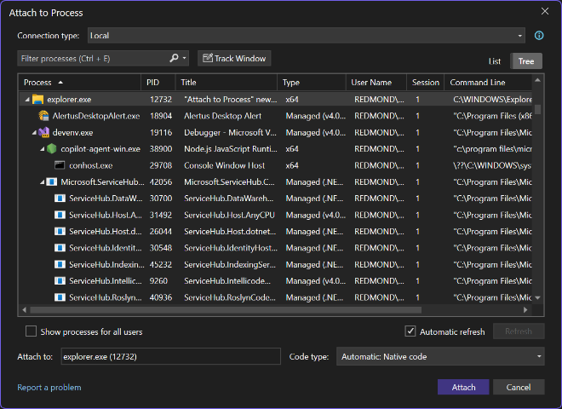
Task: Select PID 38900 cell
Action: [161, 149]
